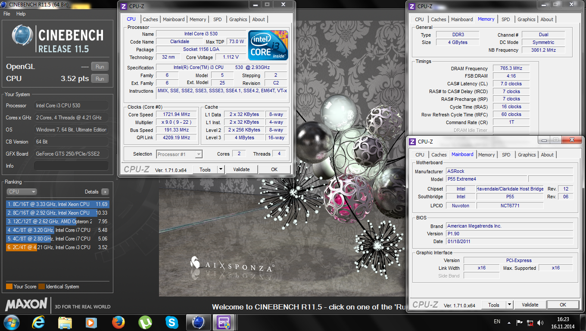
Task: Click the Specification field Intel Core i3 CPU 530
Action: (221, 68)
